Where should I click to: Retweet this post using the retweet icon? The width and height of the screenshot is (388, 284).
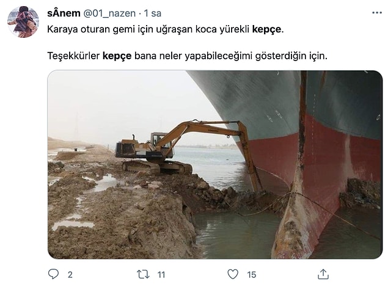(x=143, y=274)
